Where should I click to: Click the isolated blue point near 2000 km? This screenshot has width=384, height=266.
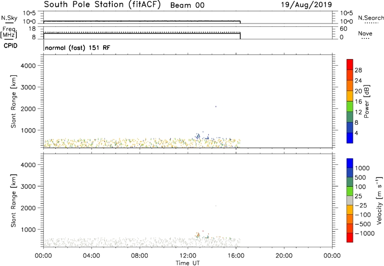216,107
